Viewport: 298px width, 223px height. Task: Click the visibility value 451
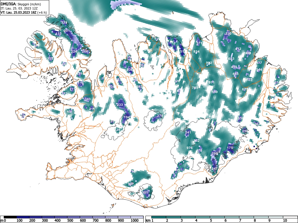(70, 111)
